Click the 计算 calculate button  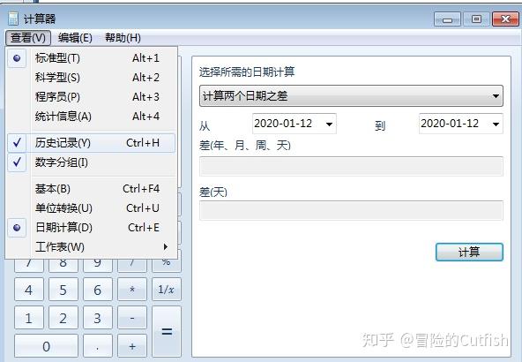point(469,252)
